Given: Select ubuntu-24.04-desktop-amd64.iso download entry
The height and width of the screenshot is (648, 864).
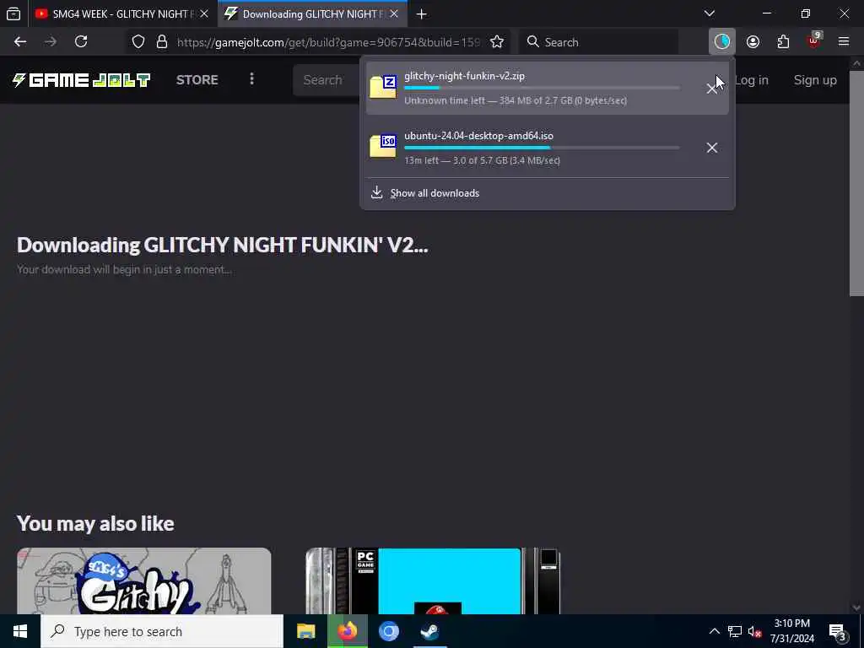Looking at the screenshot, I should tap(547, 147).
